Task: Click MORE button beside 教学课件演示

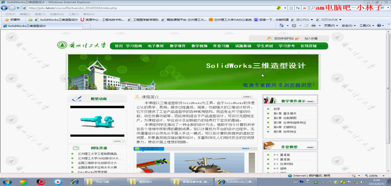Action: [310, 101]
